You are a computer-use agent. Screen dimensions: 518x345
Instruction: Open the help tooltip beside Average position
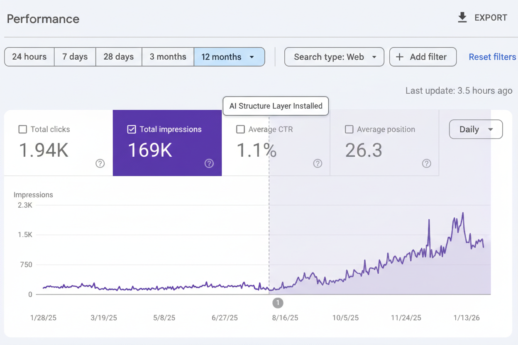pyautogui.click(x=426, y=164)
